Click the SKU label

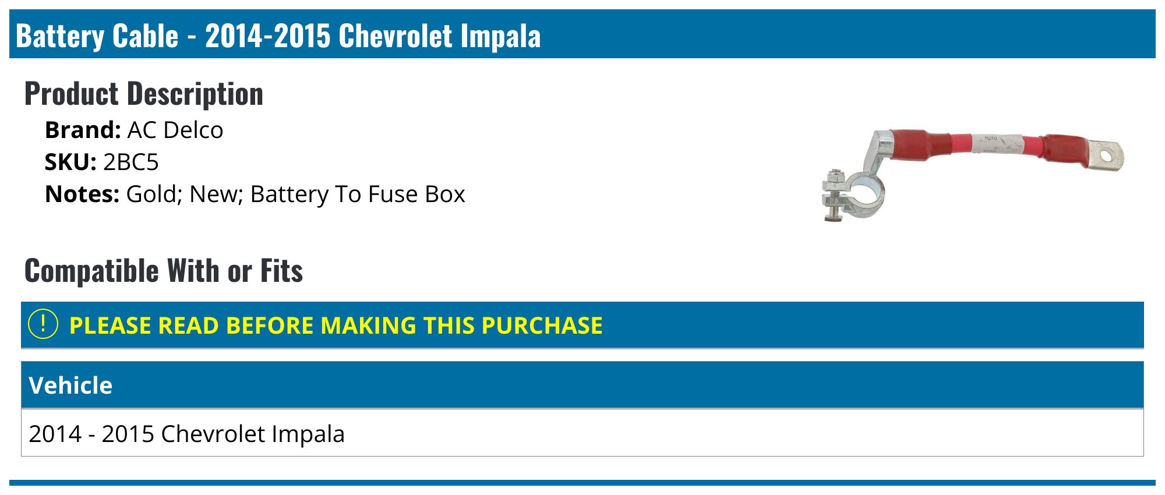pyautogui.click(x=70, y=162)
